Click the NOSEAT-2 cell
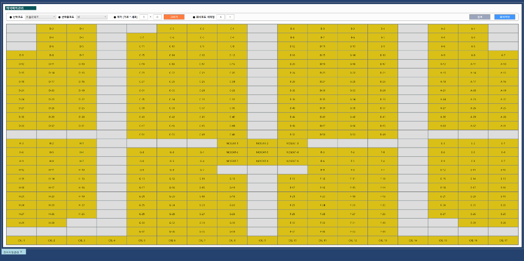This screenshot has width=524, height=261. click(262, 144)
